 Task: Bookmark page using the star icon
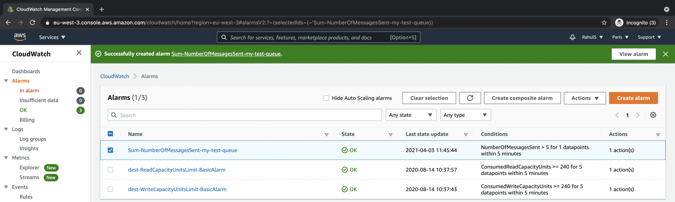click(x=604, y=23)
